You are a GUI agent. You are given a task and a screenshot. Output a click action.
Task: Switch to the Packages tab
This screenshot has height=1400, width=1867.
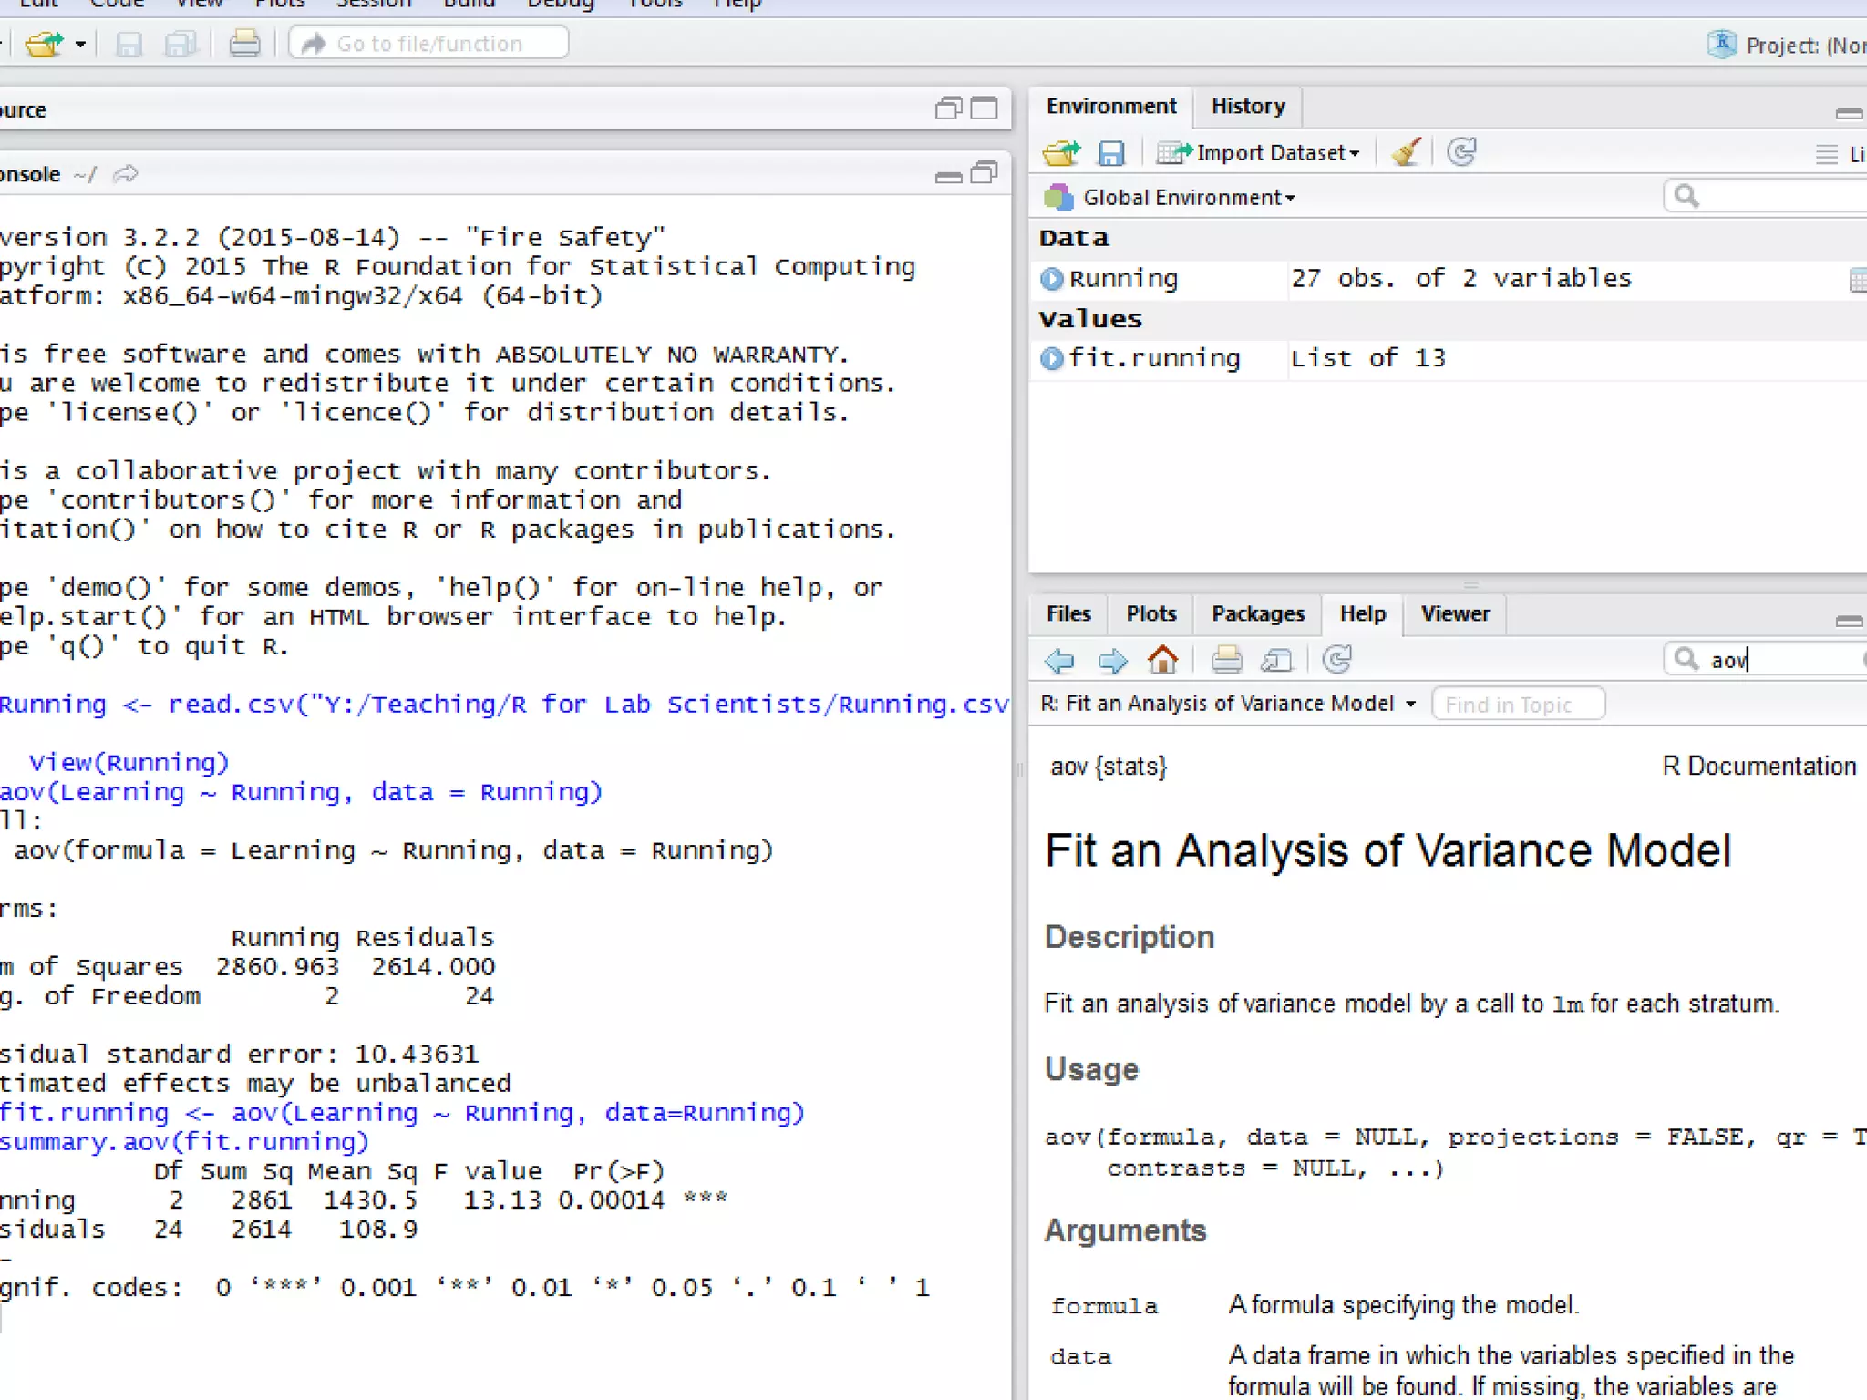pyautogui.click(x=1257, y=614)
